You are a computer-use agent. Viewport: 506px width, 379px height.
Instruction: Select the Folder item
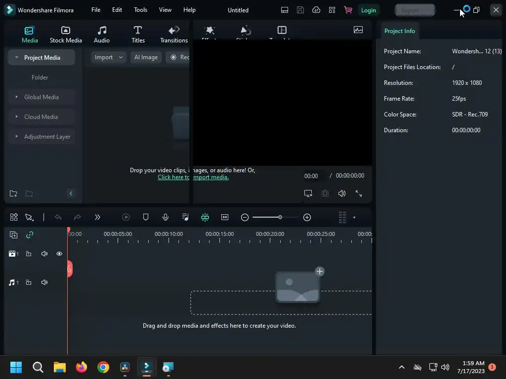(x=40, y=77)
